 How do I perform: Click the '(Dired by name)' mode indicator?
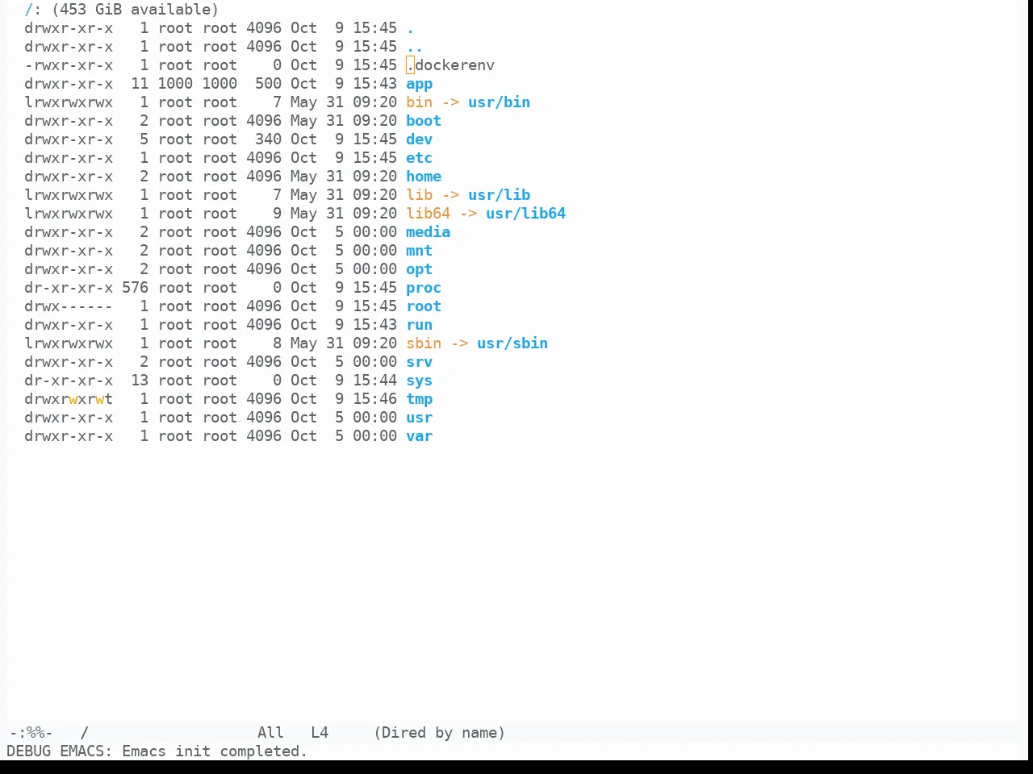click(x=439, y=733)
